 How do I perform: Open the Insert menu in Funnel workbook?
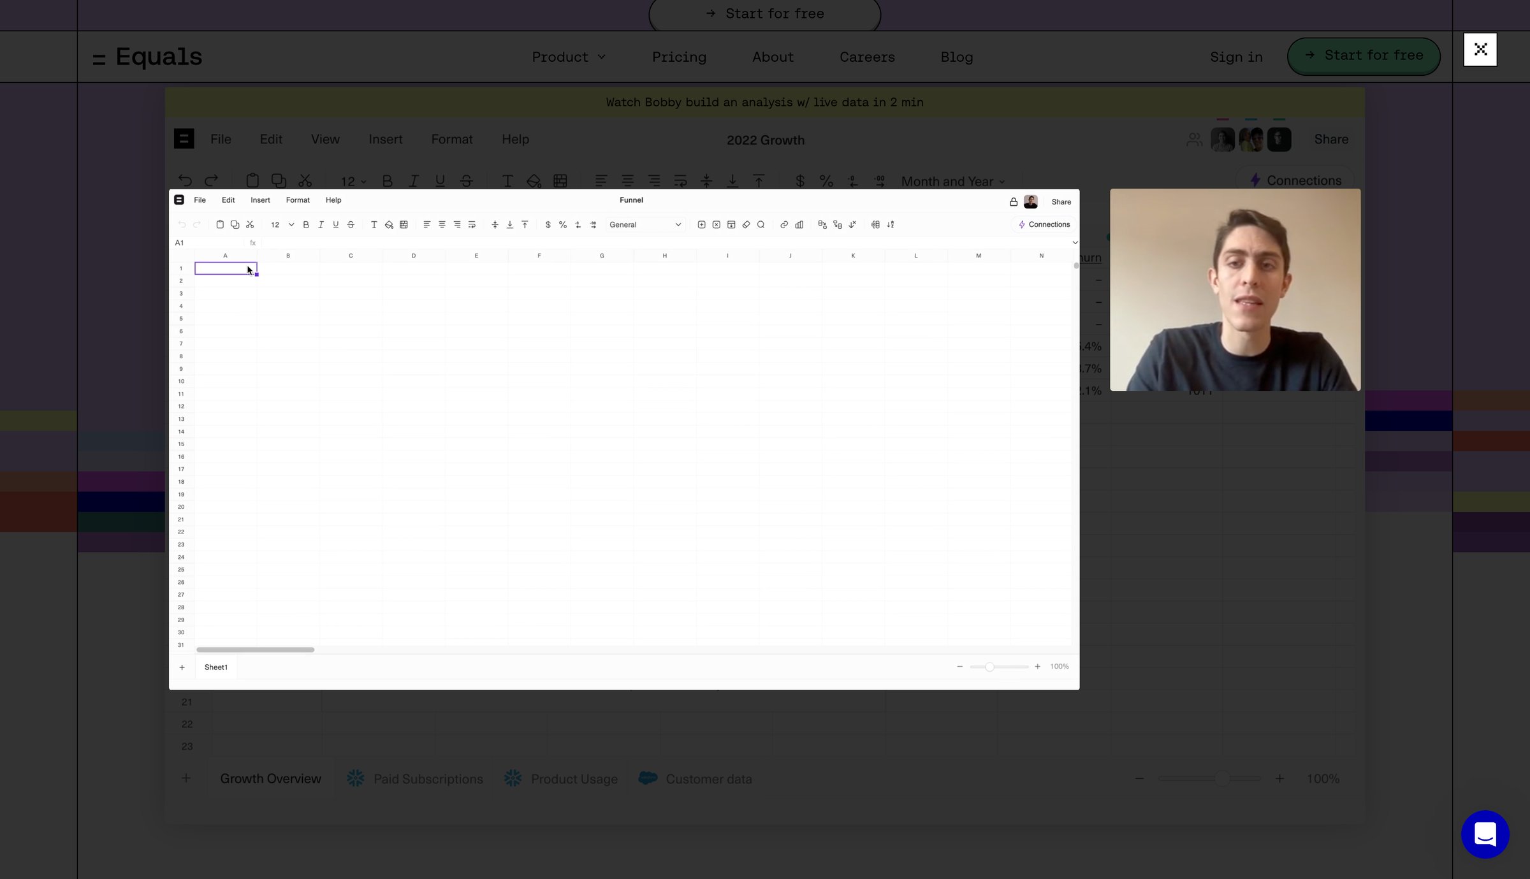[260, 200]
